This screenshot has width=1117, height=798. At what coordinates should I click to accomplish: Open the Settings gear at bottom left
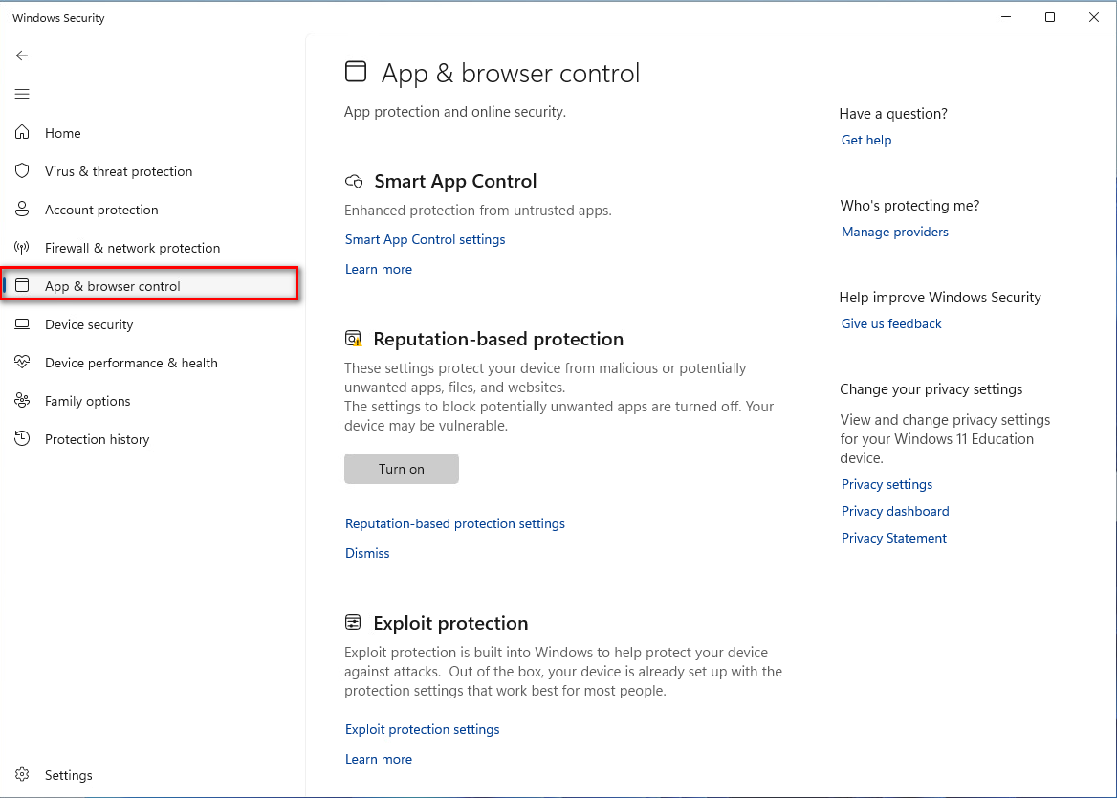click(x=22, y=775)
